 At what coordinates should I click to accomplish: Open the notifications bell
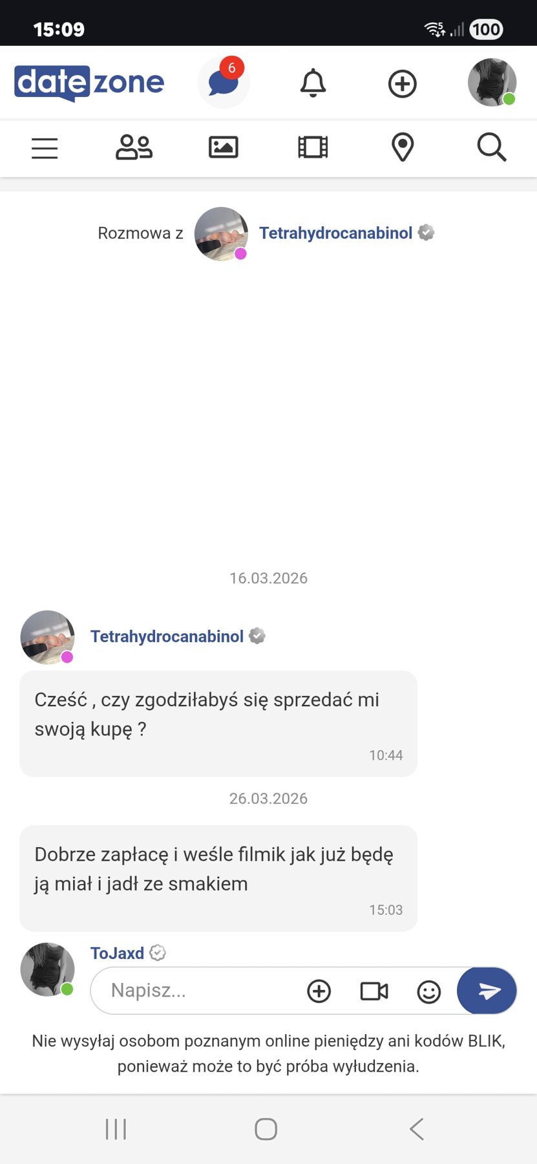[313, 83]
